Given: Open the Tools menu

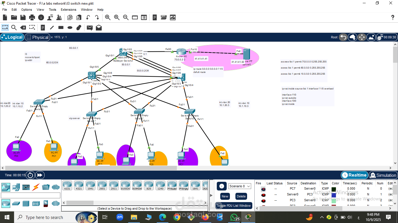Looking at the screenshot, I should [52, 10].
